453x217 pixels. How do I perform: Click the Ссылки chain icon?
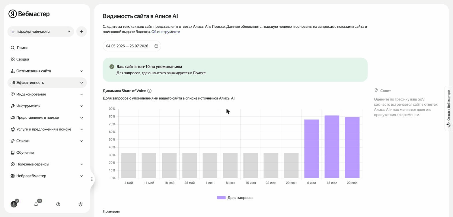13,141
